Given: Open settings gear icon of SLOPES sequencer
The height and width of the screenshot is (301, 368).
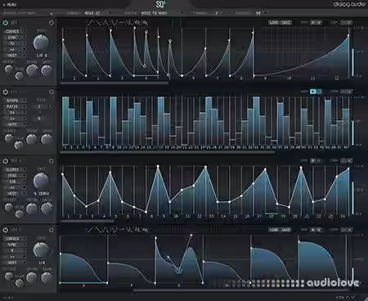Looking at the screenshot, I should [51, 161].
